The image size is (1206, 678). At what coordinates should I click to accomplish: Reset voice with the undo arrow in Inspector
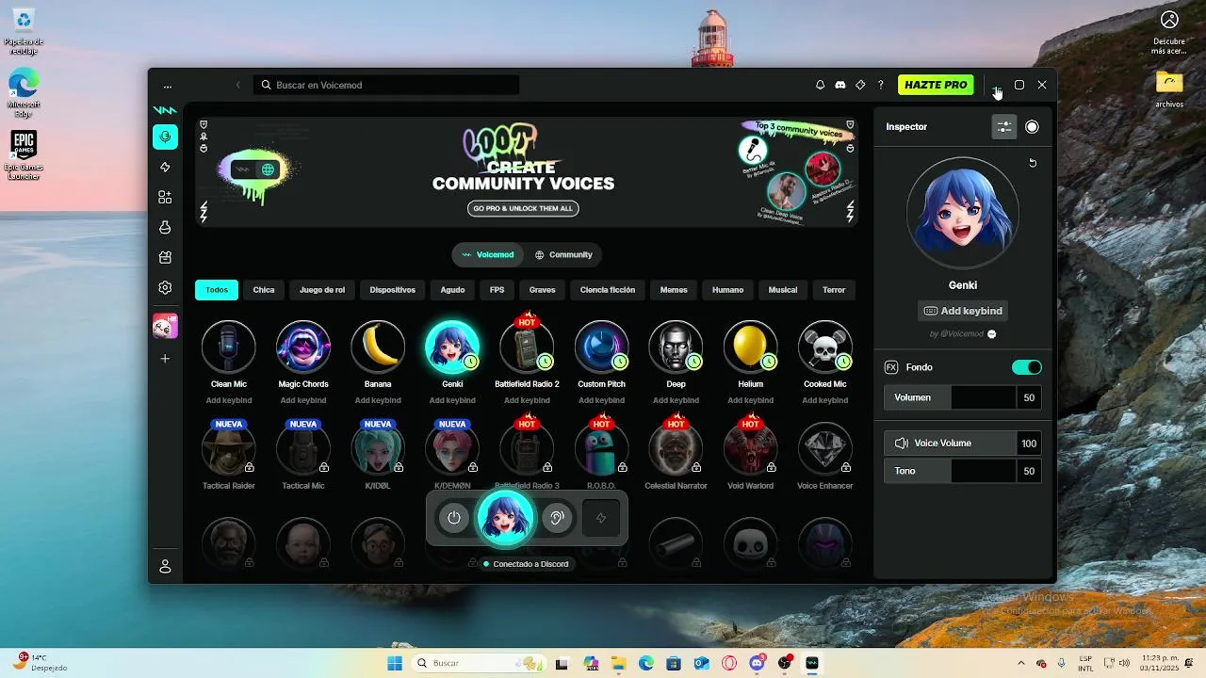(x=1032, y=163)
